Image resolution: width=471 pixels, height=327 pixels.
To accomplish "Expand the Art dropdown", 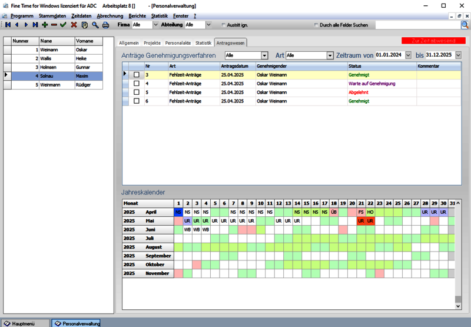I will coord(330,55).
